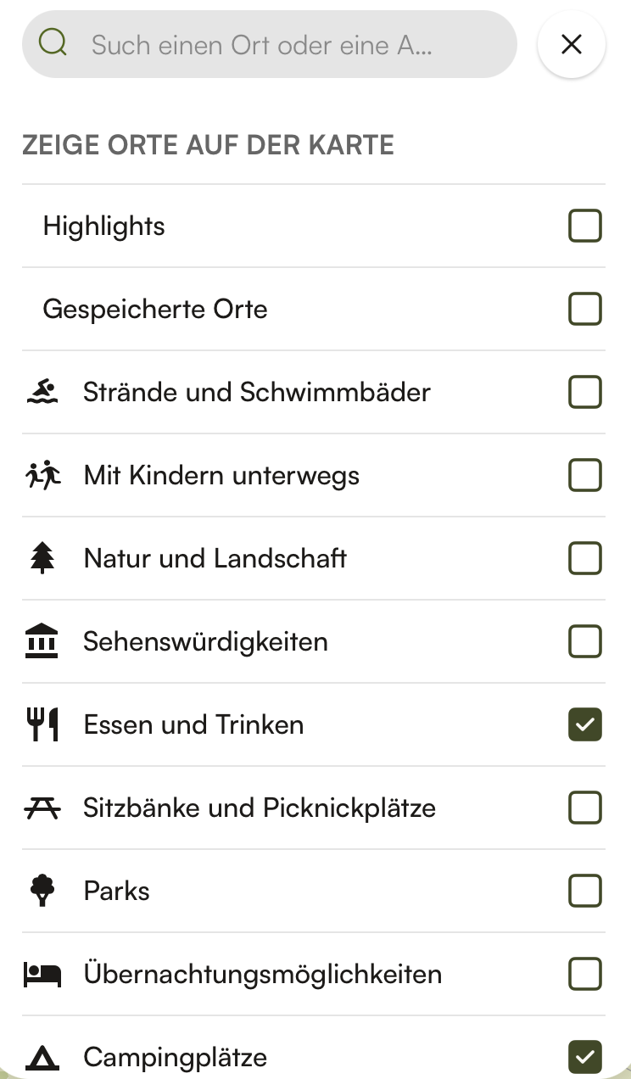Enable the Highlights checkbox
Image resolution: width=631 pixels, height=1079 pixels.
[x=584, y=226]
